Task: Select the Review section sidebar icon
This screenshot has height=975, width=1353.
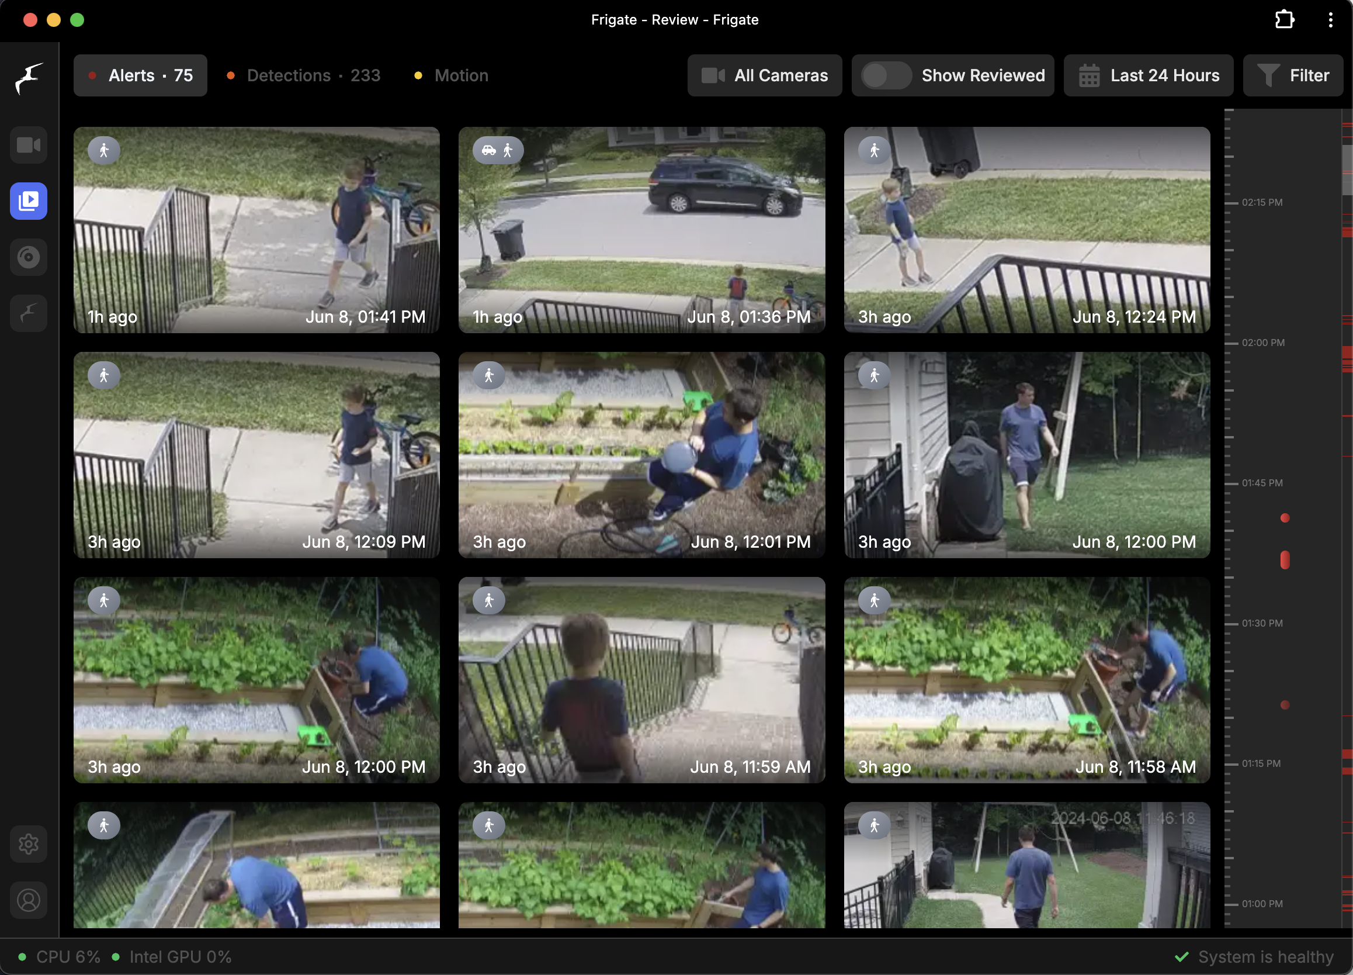Action: (28, 201)
